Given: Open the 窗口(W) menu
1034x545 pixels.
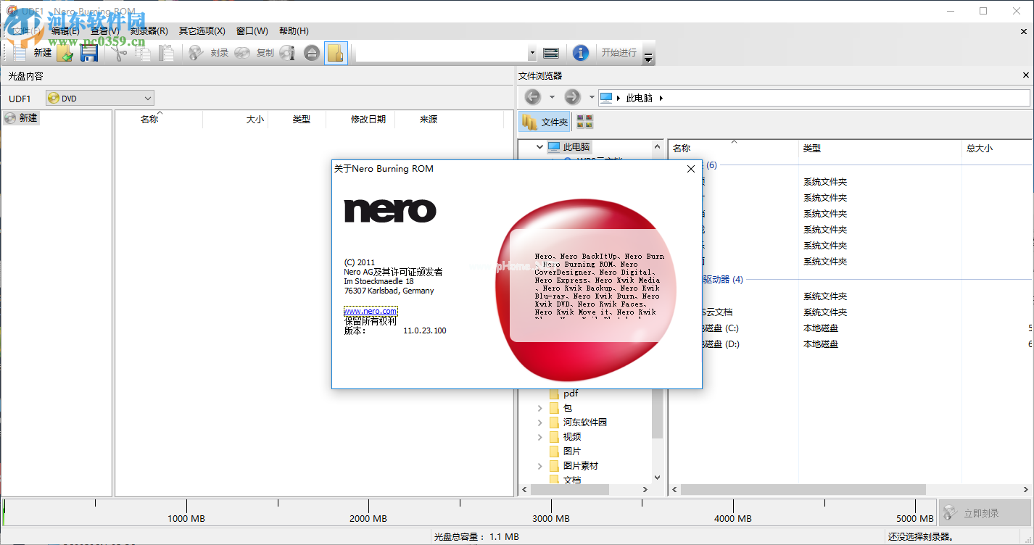Looking at the screenshot, I should [x=252, y=31].
